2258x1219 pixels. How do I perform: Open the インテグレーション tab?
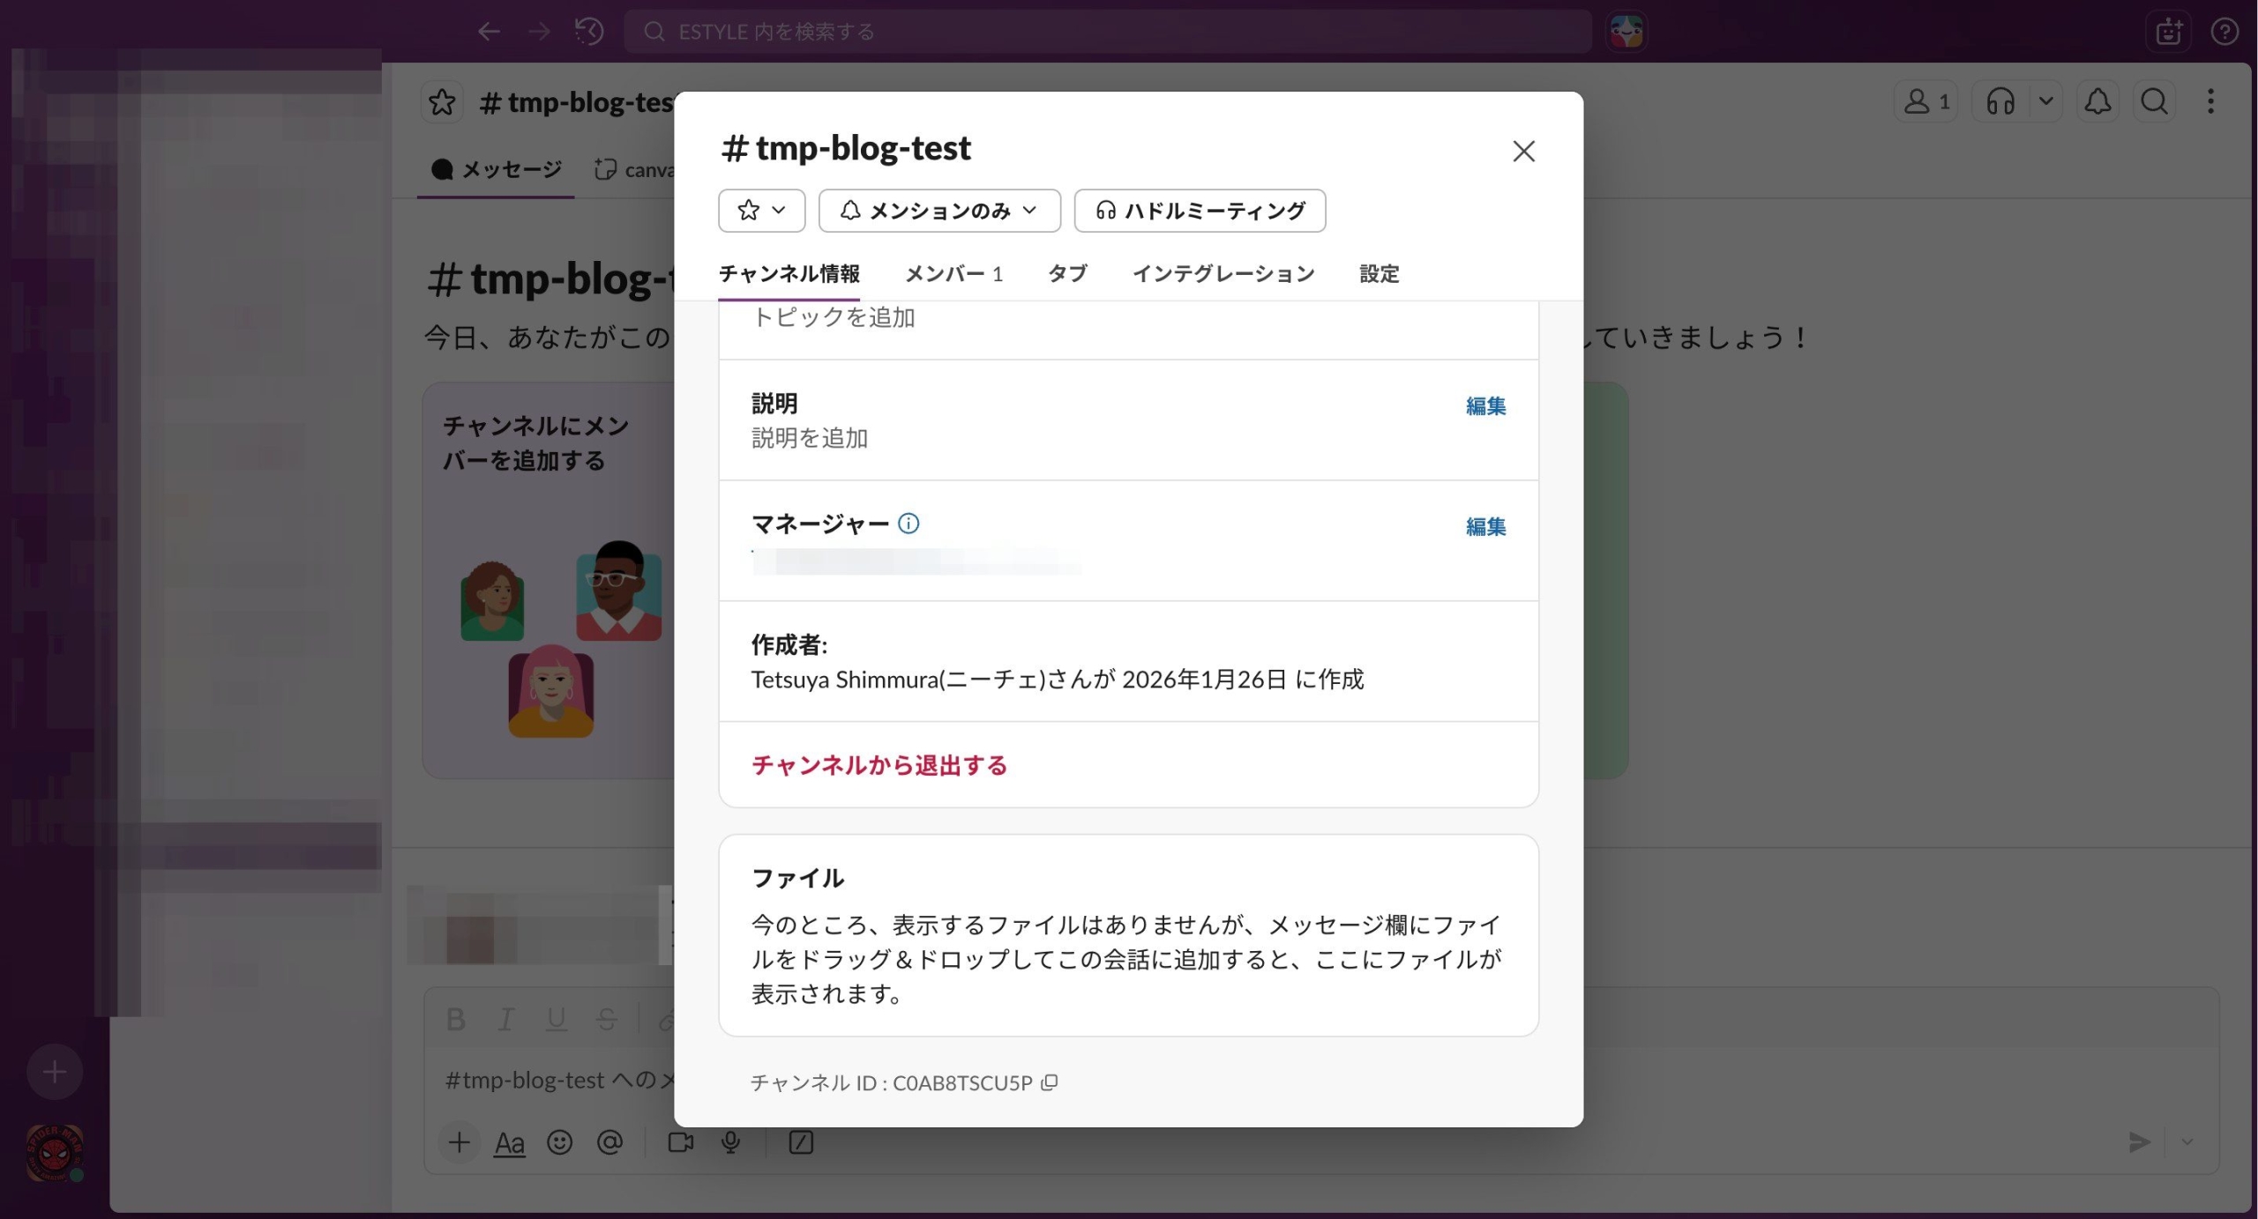[x=1222, y=274]
